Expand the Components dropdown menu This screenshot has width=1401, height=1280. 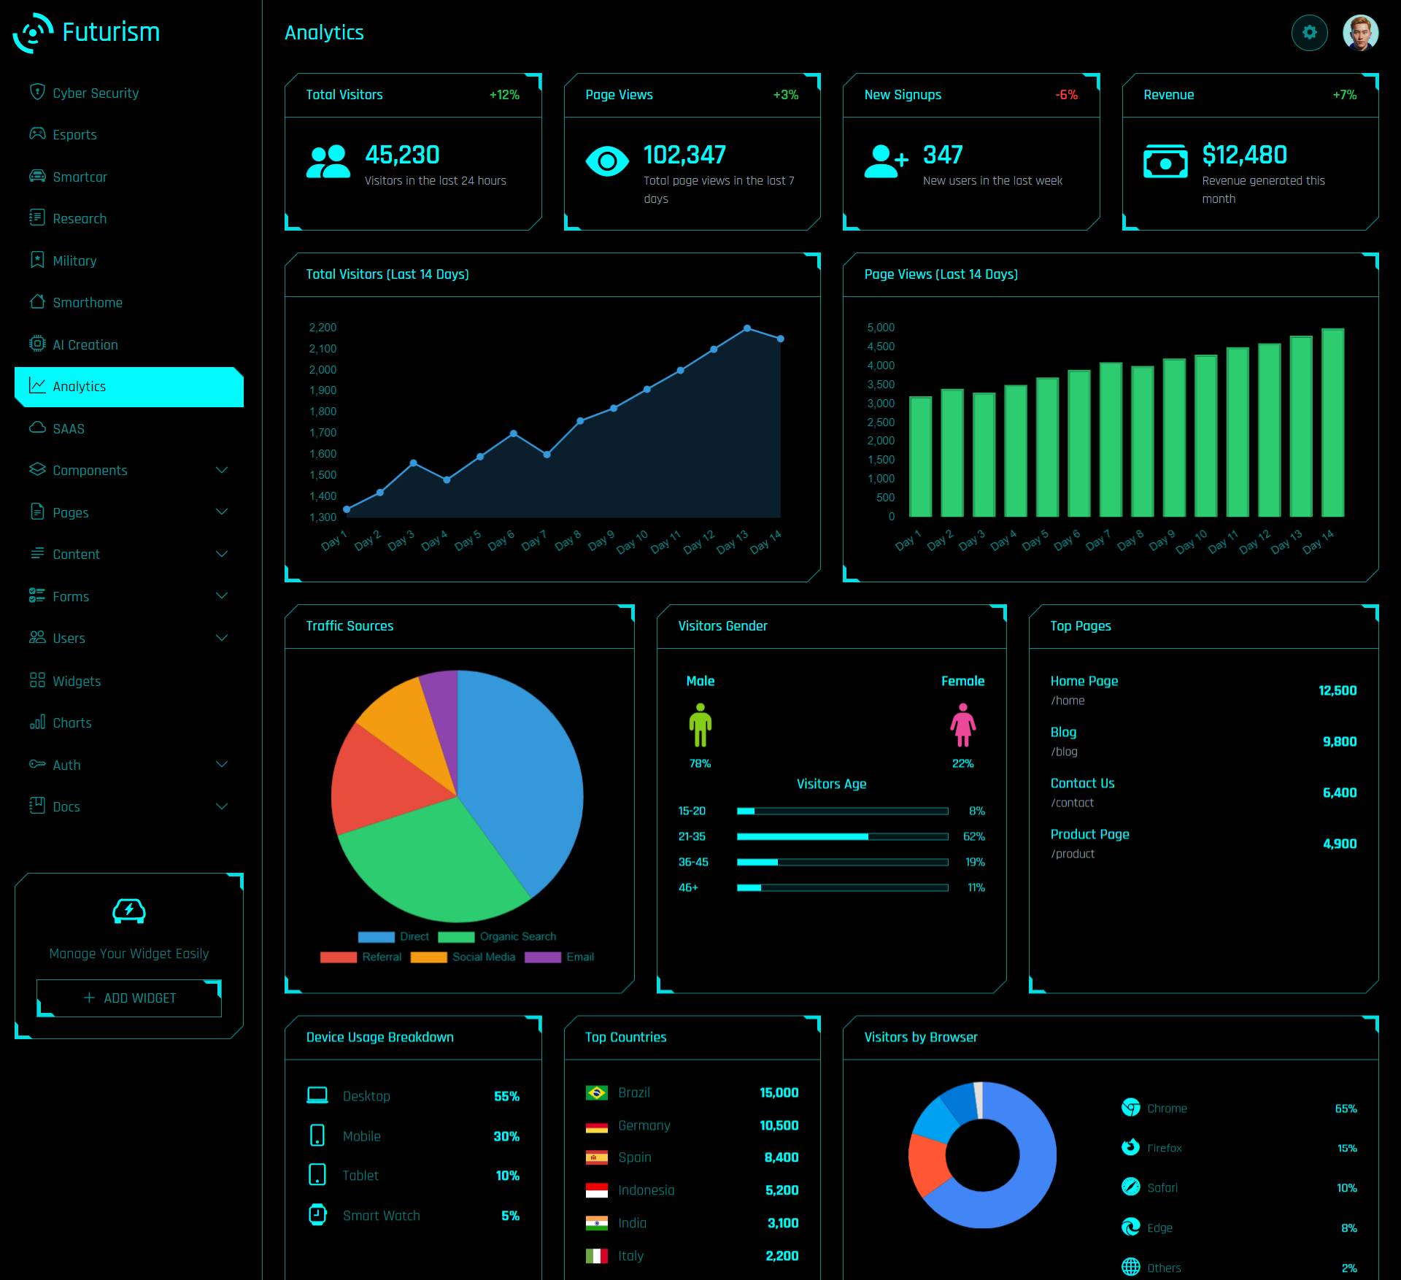[x=128, y=470]
